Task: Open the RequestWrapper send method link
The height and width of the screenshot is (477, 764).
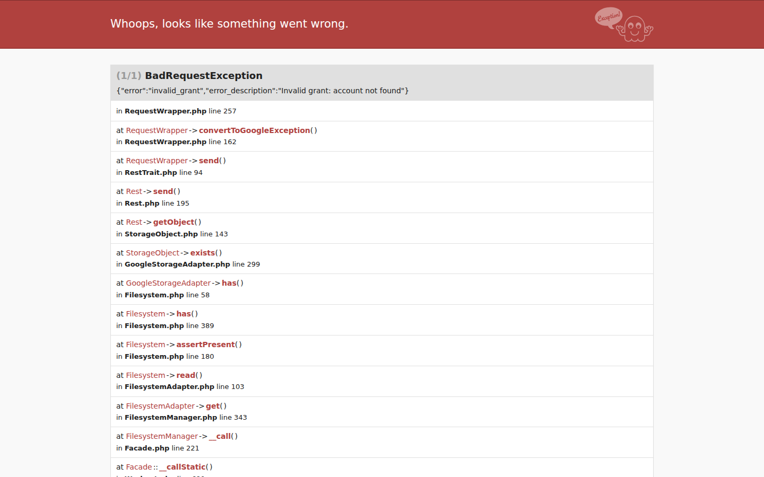Action: pos(209,161)
